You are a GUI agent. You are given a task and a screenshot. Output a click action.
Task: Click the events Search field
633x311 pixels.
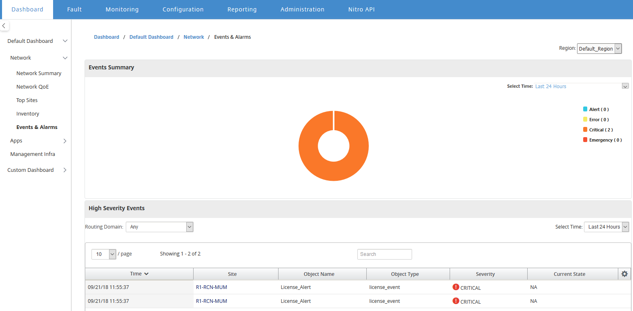384,254
